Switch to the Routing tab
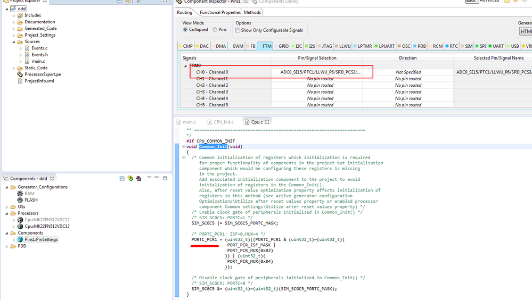532x300 pixels. [185, 12]
